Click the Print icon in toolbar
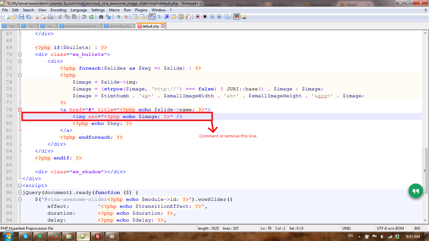Viewport: 429px width, 241px height. (50, 17)
